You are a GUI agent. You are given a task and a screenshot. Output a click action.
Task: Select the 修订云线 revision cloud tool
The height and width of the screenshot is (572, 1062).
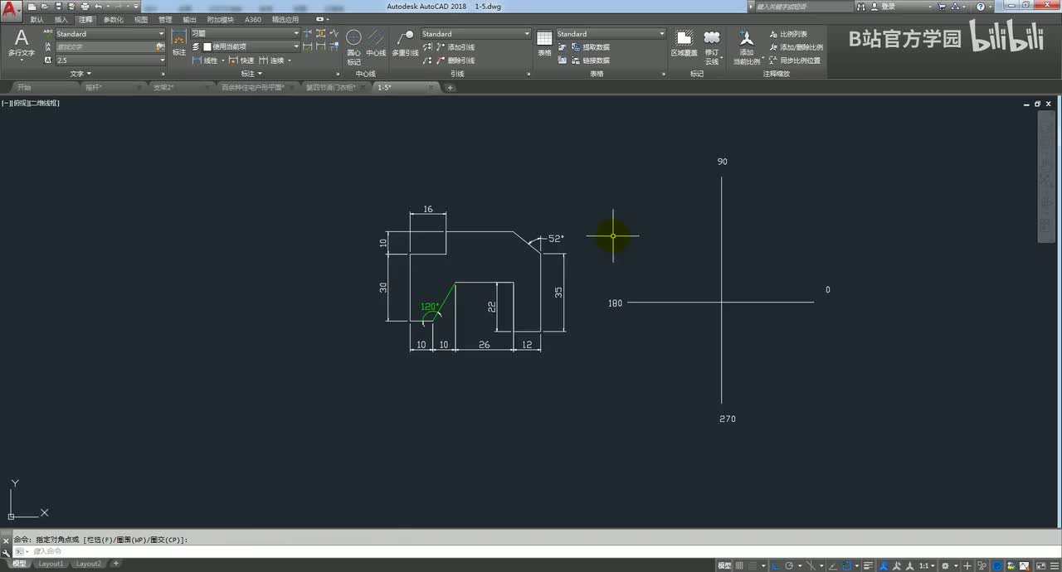click(712, 47)
